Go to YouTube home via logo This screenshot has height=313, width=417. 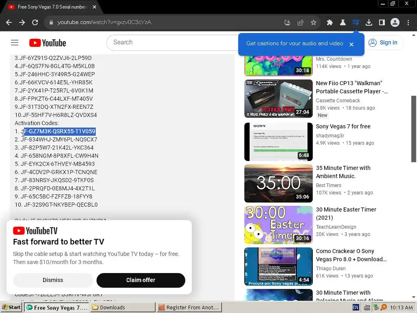pos(48,43)
